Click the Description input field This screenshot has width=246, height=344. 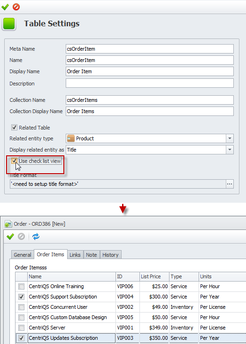coord(150,83)
